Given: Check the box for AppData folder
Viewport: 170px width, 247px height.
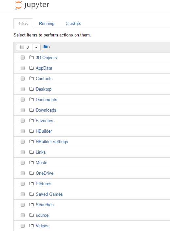Looking at the screenshot, I should click(23, 68).
